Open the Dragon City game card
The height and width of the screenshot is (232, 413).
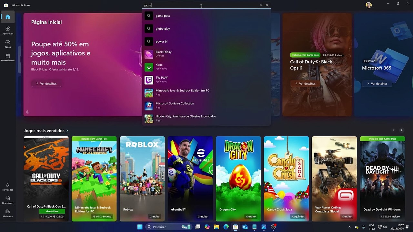(x=238, y=179)
